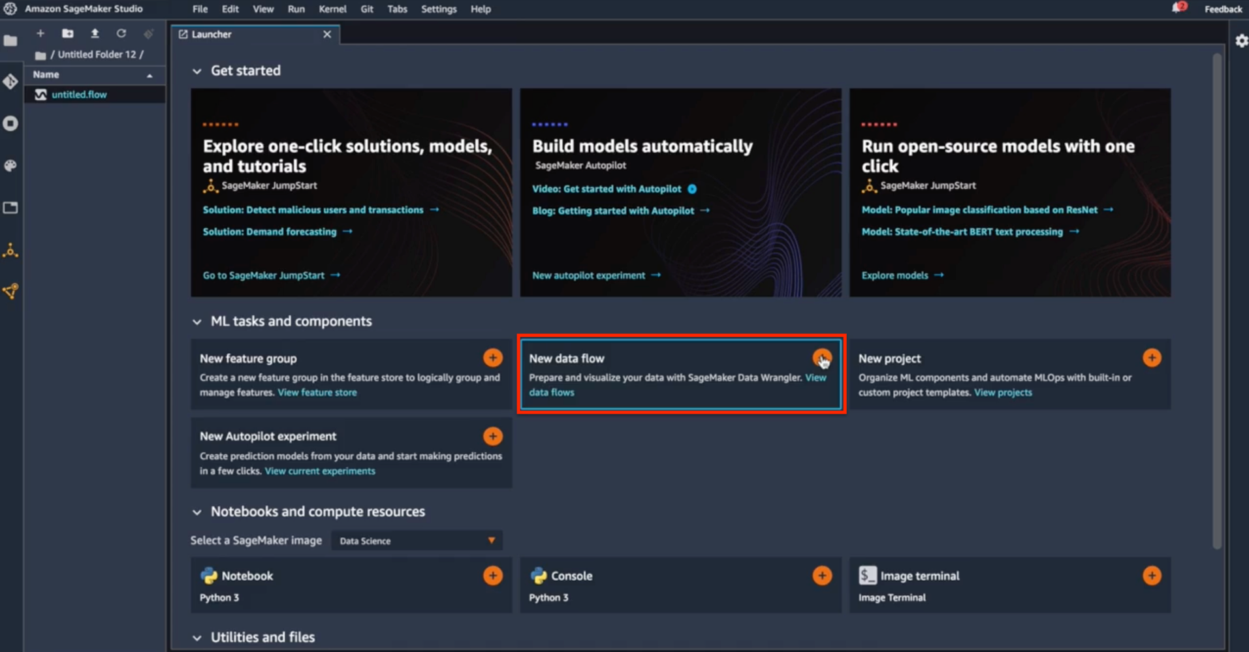
Task: Click plus icon on New project
Action: (1152, 358)
